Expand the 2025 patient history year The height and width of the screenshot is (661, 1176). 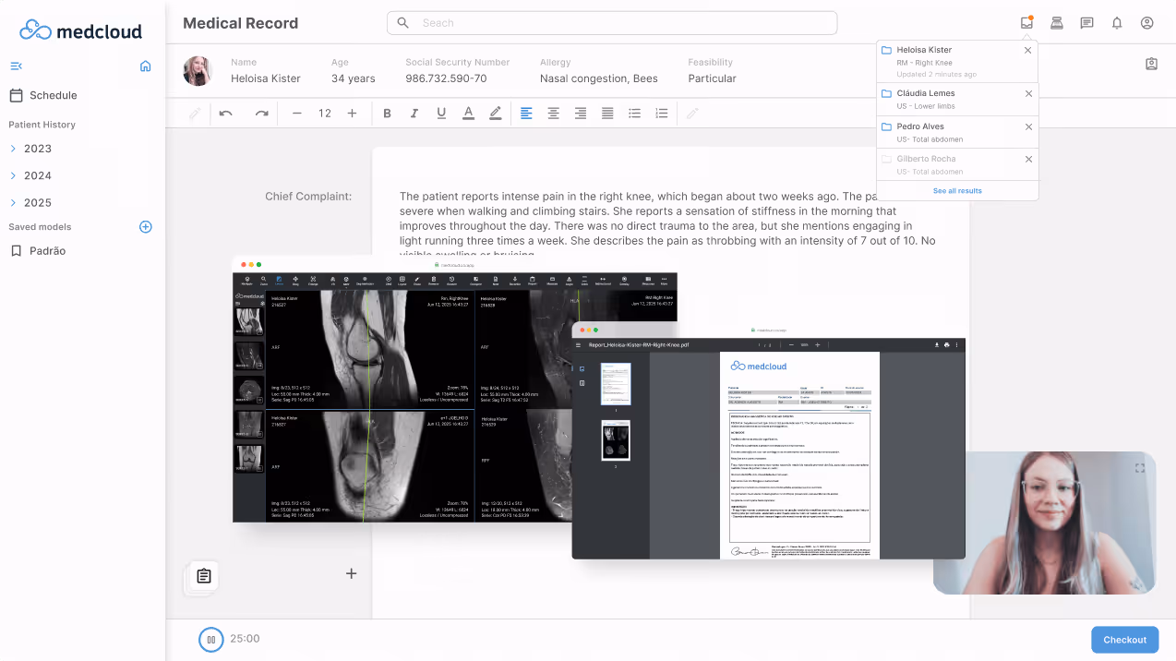pos(37,202)
